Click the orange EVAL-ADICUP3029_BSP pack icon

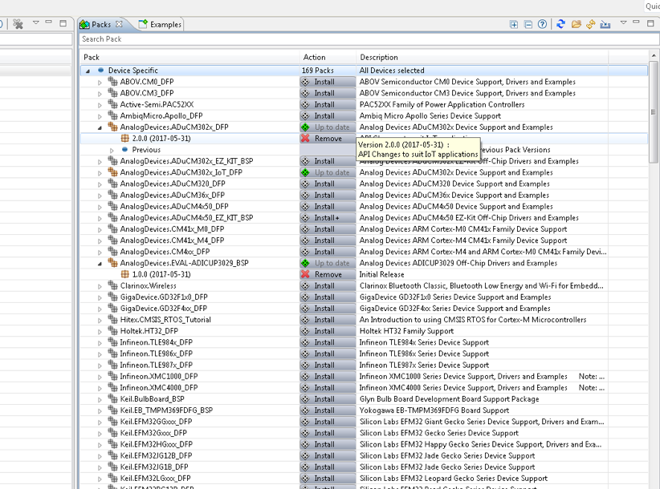(112, 263)
